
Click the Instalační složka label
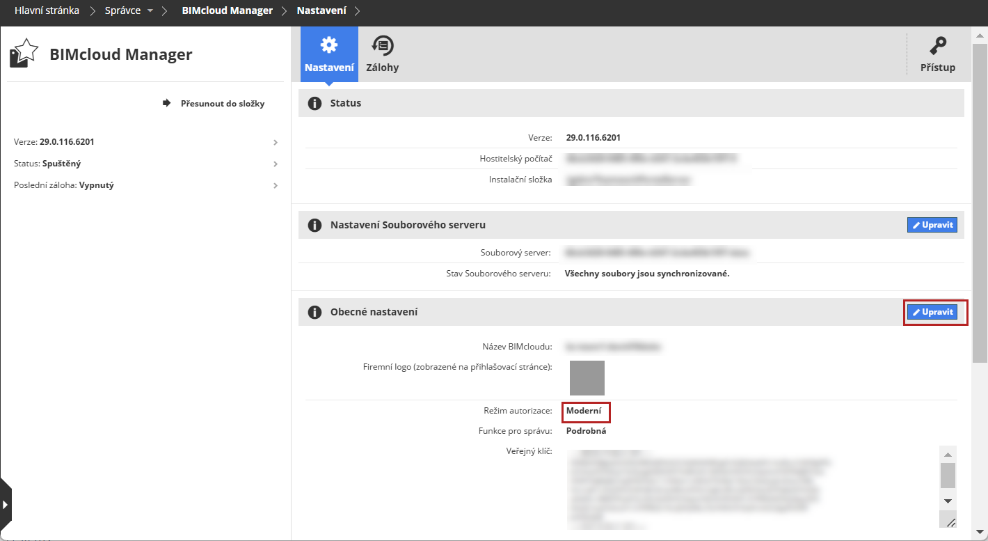click(x=520, y=180)
